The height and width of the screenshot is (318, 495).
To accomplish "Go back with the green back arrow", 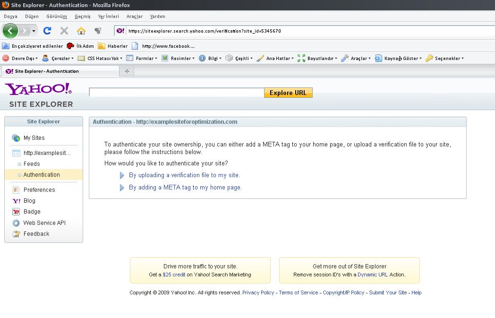I will [x=10, y=31].
